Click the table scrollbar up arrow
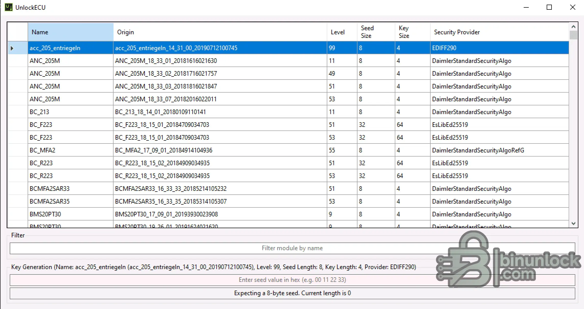Screen dimensions: 584x309 pyautogui.click(x=574, y=27)
